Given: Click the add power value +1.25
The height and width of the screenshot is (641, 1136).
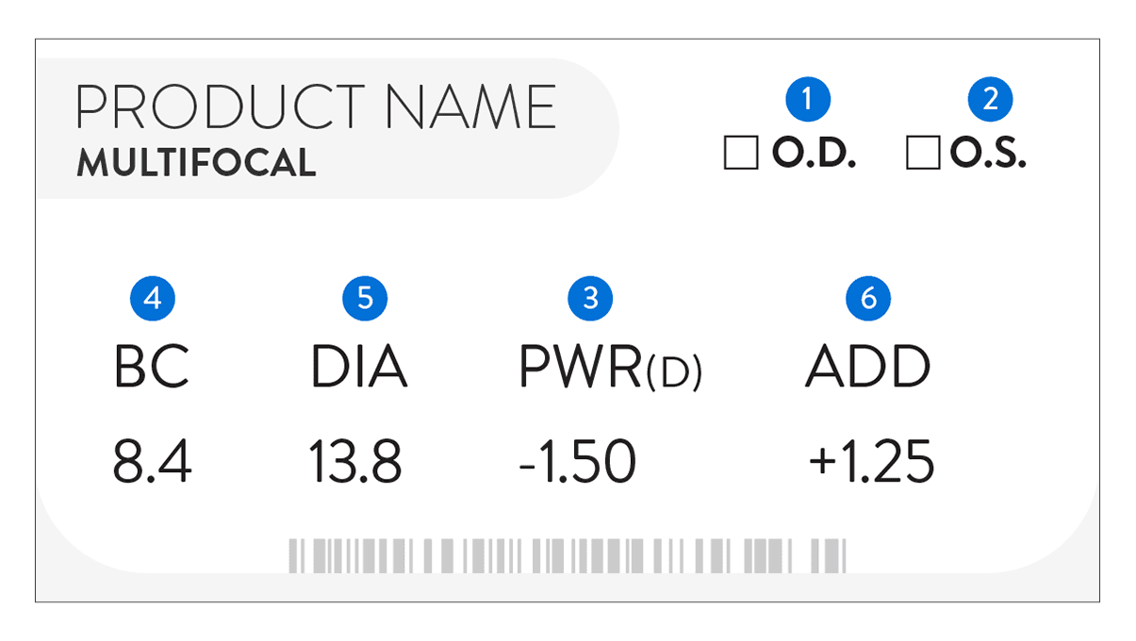Looking at the screenshot, I should (871, 463).
